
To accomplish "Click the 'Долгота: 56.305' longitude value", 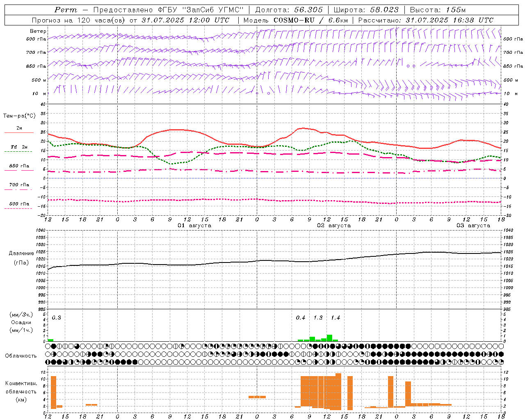I will [289, 10].
